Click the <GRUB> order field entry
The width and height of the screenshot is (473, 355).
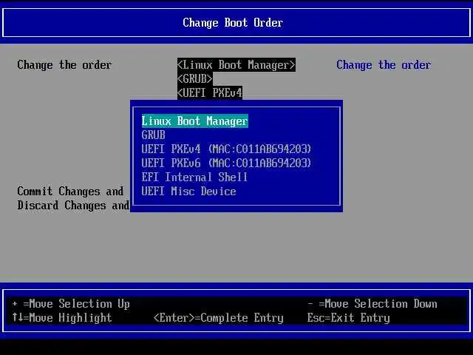point(195,79)
